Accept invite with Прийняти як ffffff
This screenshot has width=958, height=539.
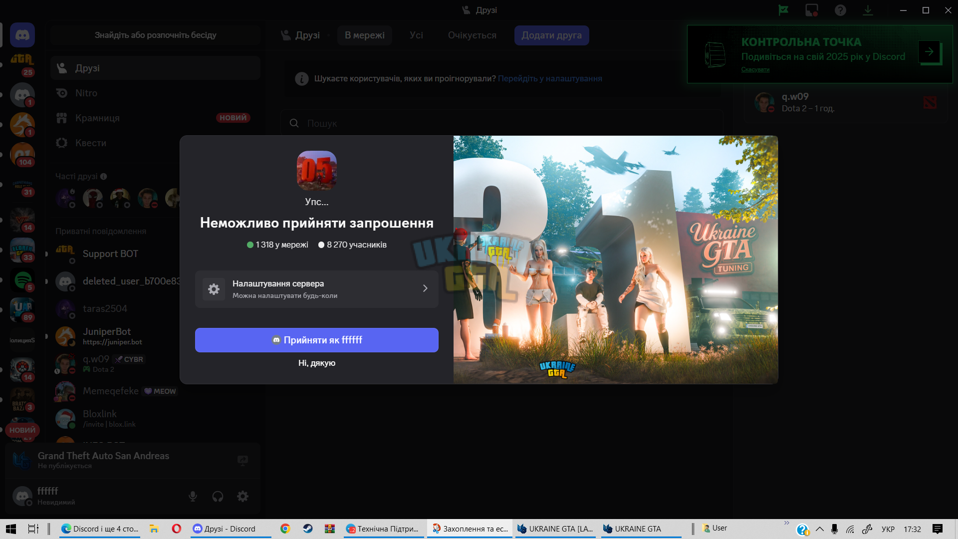point(317,340)
